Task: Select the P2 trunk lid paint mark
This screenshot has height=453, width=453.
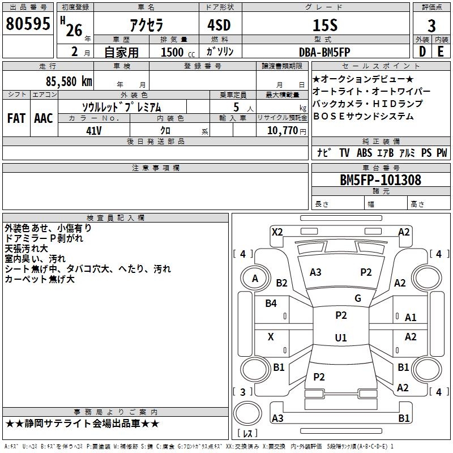Action: click(x=319, y=377)
